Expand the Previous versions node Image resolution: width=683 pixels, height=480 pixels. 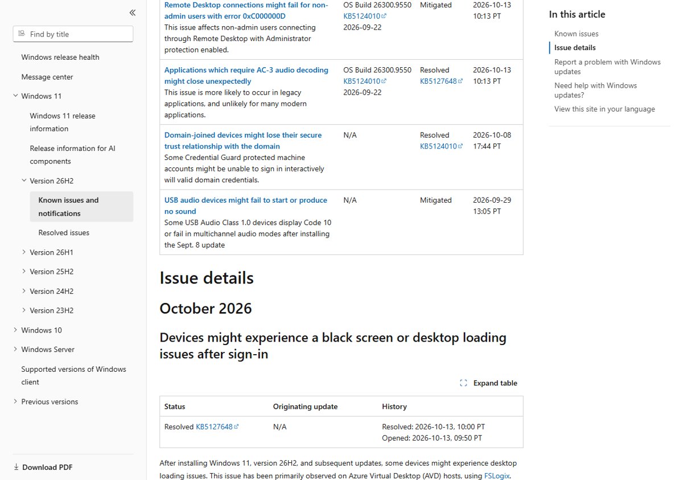[15, 402]
